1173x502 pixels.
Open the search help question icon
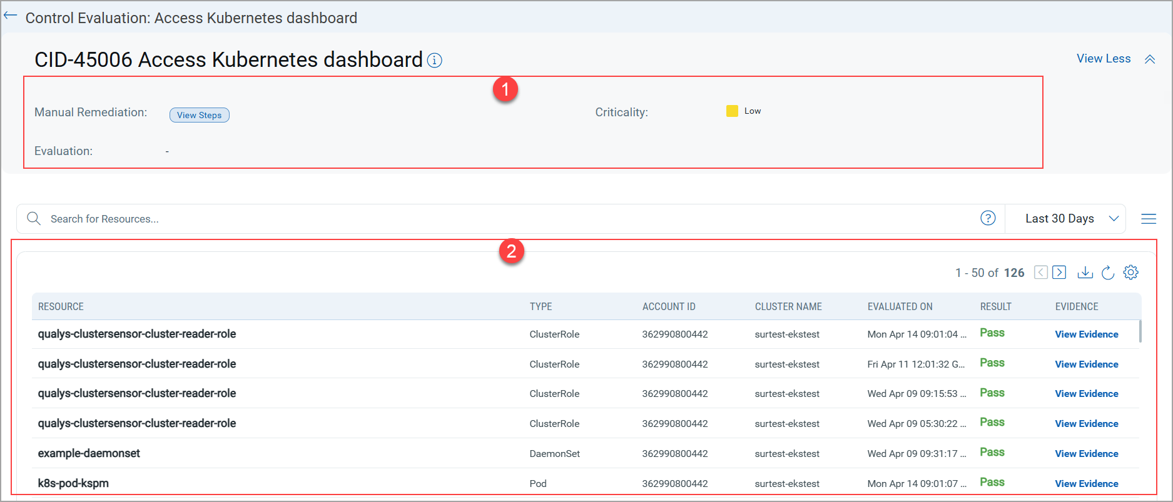pyautogui.click(x=988, y=218)
